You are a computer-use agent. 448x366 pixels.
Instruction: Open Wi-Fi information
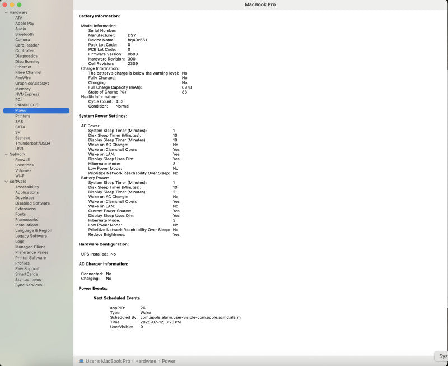20,176
